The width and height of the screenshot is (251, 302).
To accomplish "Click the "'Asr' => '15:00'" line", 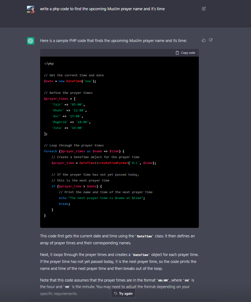I will pos(67,116).
